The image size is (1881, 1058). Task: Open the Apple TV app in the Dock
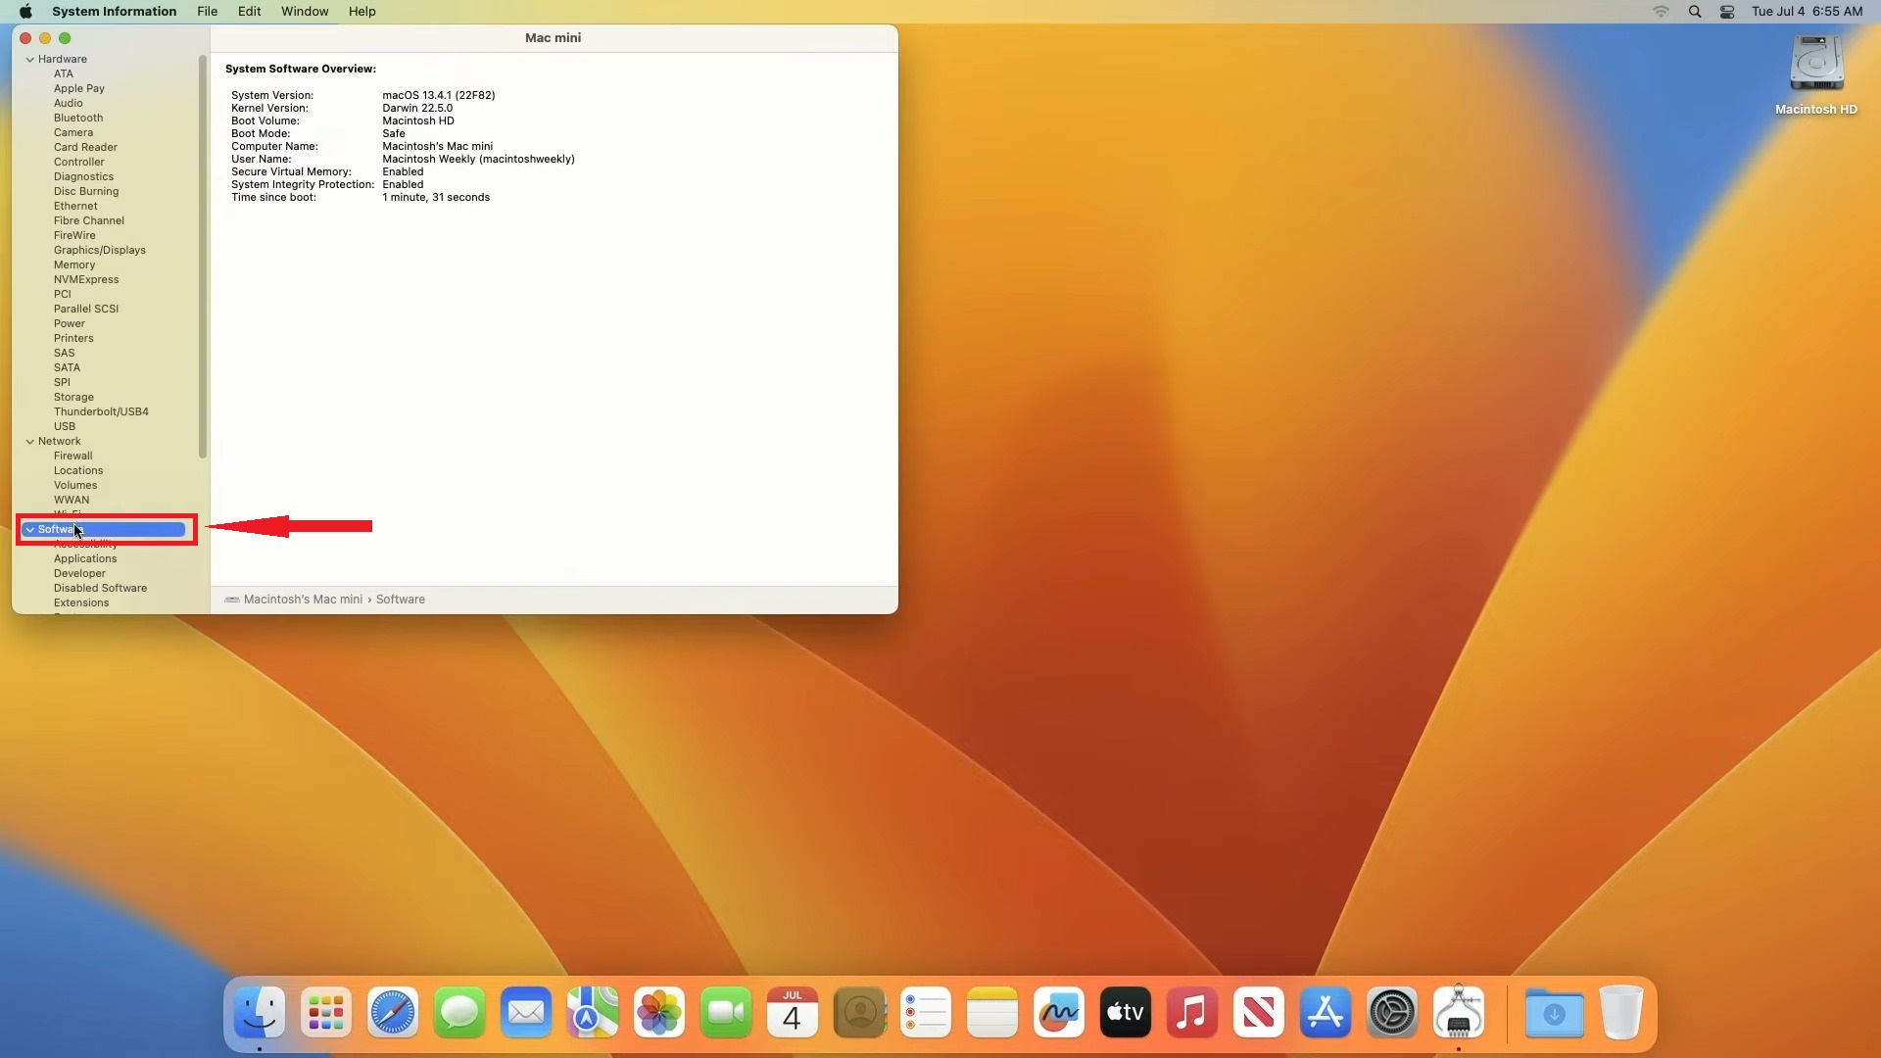tap(1125, 1012)
